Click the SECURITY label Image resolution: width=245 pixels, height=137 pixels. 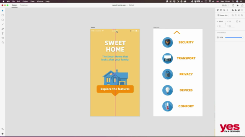[186, 42]
